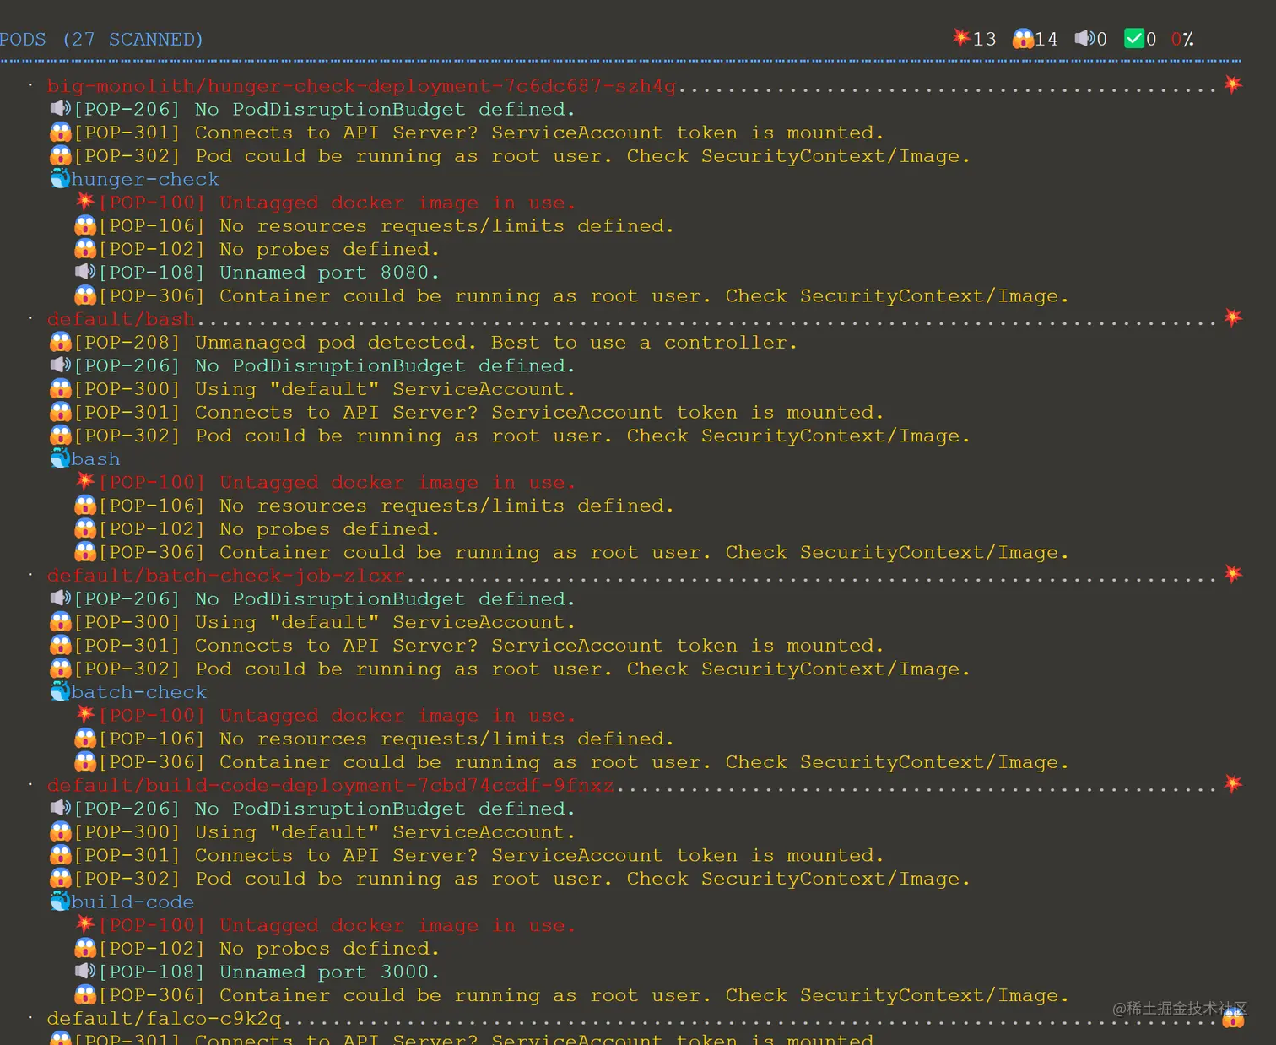Select POP-300 ServiceAccount line under build-code-deployment pod
1276x1045 pixels.
pos(325,832)
